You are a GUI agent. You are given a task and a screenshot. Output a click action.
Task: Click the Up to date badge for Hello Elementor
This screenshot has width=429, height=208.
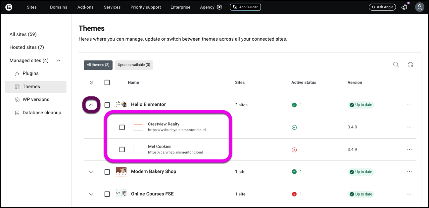pyautogui.click(x=361, y=105)
